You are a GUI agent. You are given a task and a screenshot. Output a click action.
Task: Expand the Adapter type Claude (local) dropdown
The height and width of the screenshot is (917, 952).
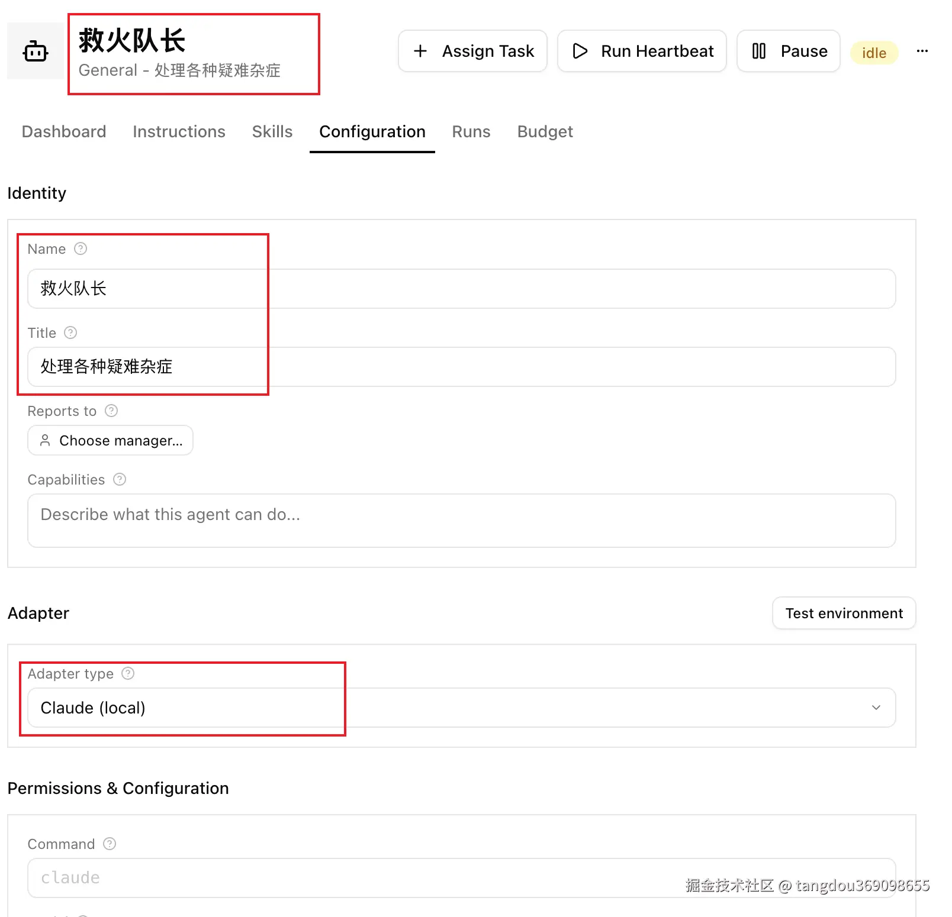click(x=462, y=708)
